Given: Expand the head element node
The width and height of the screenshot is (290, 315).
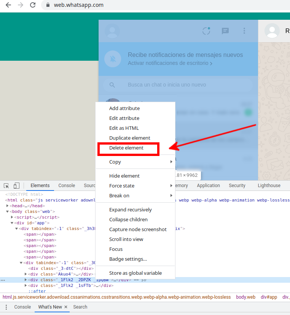Looking at the screenshot, I should (8, 206).
